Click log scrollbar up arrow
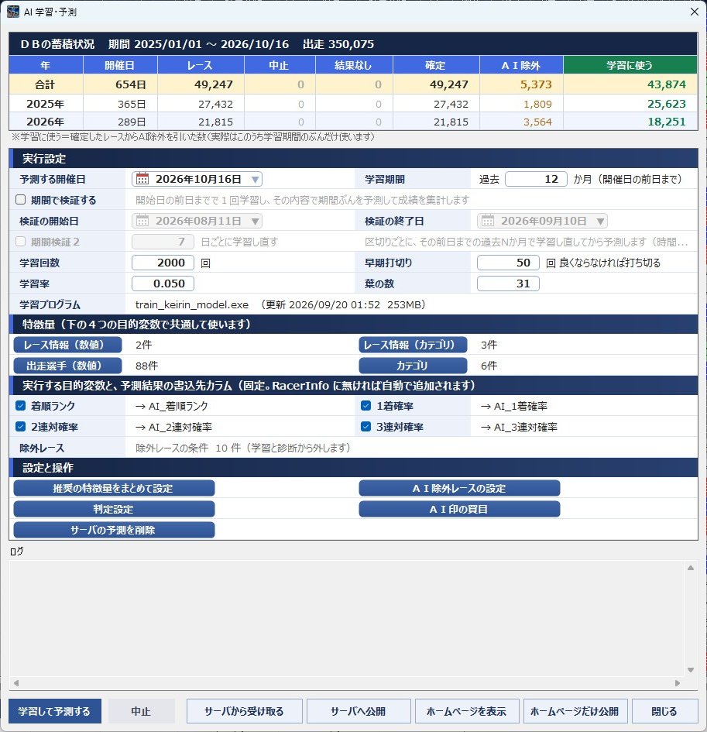The width and height of the screenshot is (707, 732). pos(691,568)
